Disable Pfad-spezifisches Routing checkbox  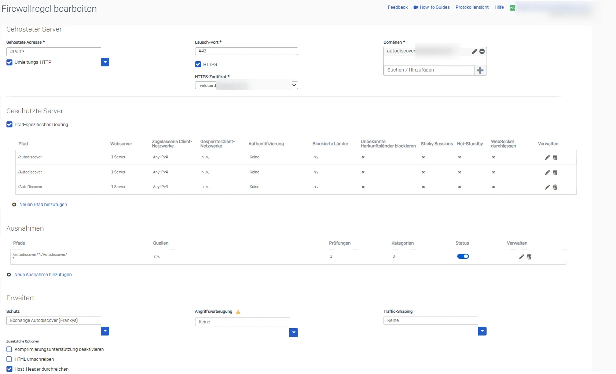[10, 125]
